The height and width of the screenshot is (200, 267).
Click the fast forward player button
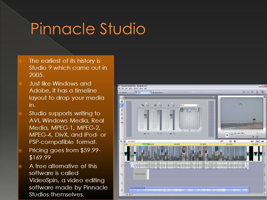[x=239, y=133]
